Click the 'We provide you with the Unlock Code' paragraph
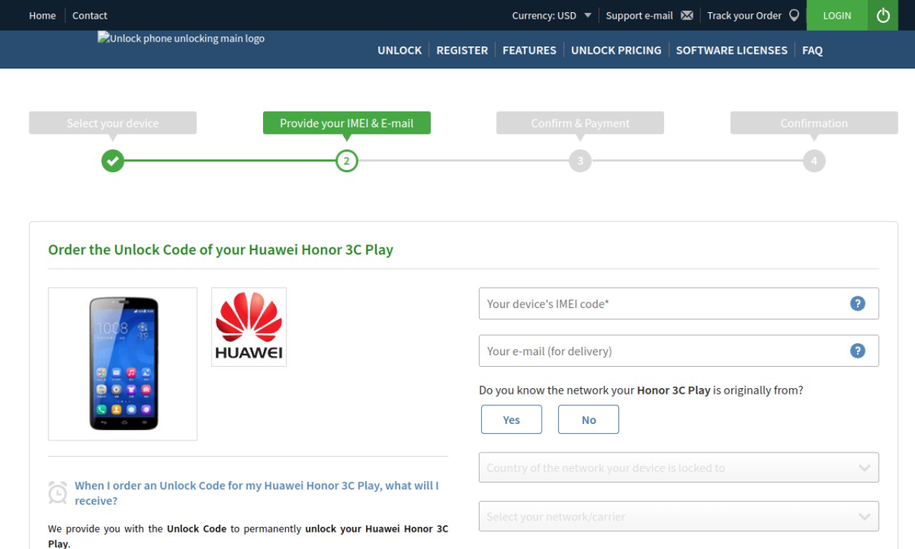Screen dimensions: 915x549 (248, 536)
